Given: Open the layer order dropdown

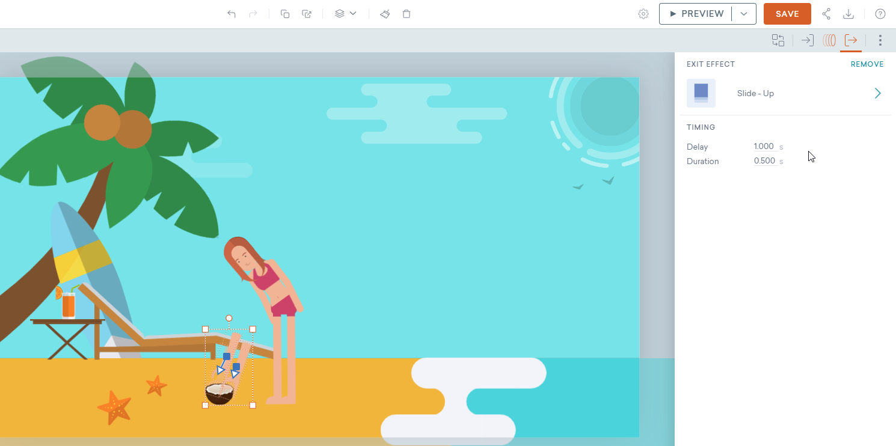Looking at the screenshot, I should click(345, 14).
